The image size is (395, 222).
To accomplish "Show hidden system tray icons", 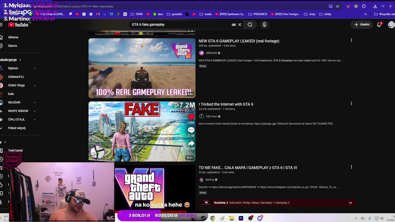I will 356,219.
